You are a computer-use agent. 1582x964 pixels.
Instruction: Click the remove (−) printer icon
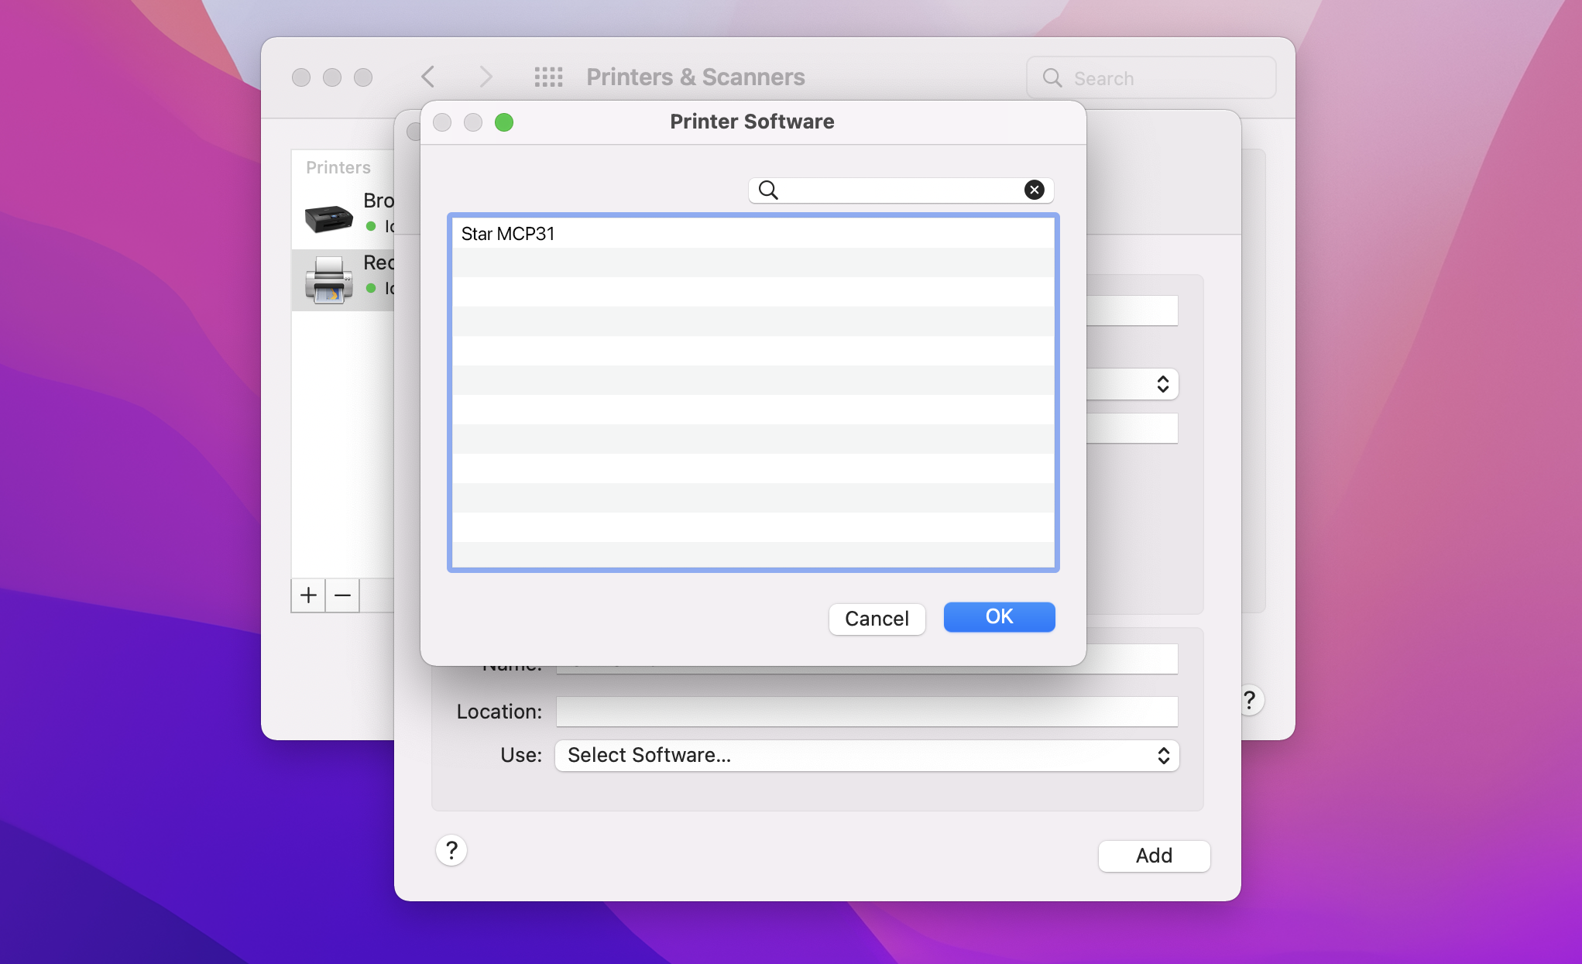click(341, 595)
